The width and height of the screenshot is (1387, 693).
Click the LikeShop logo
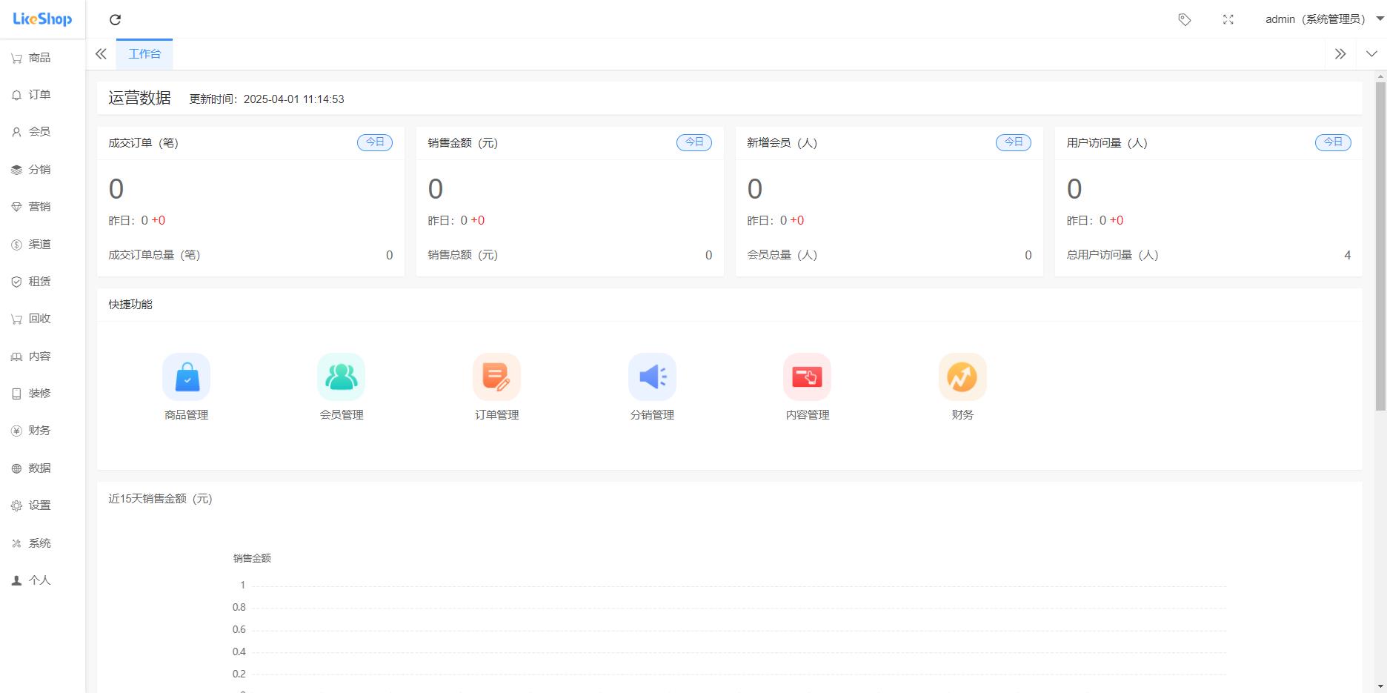pos(42,19)
